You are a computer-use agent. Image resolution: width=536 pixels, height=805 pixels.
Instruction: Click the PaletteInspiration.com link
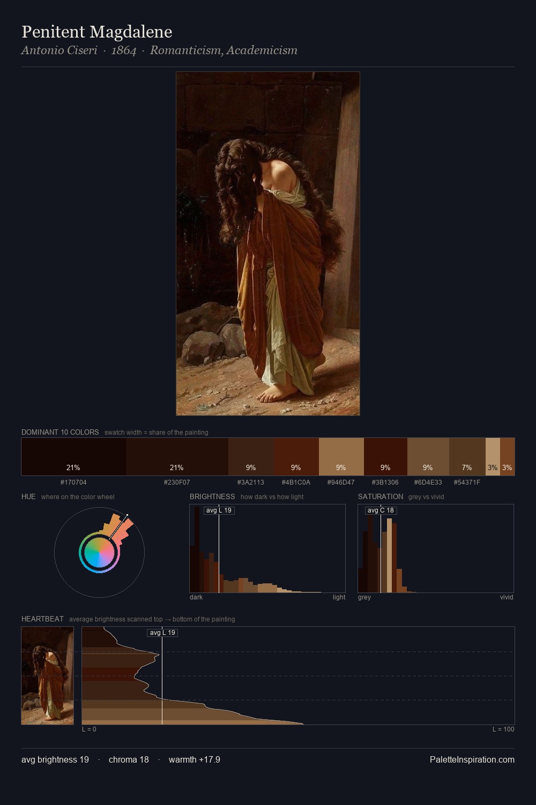point(472,759)
